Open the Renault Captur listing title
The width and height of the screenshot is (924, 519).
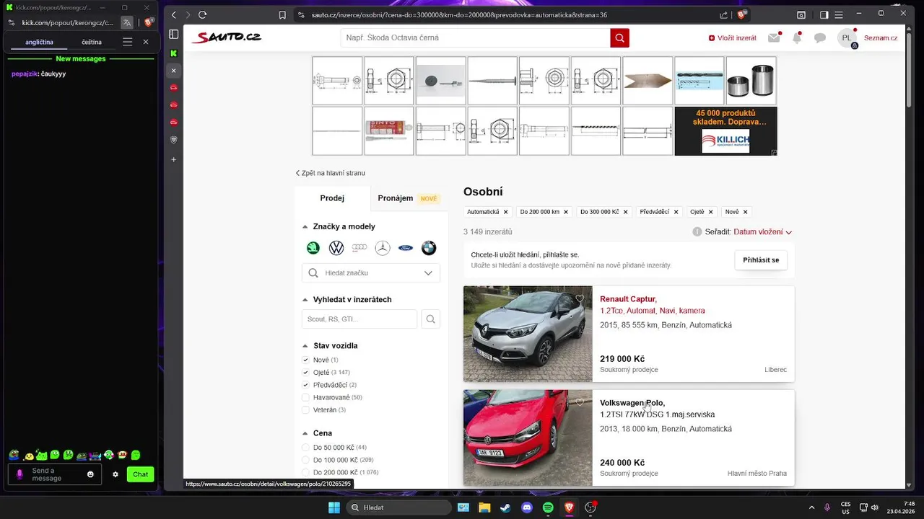[628, 298]
